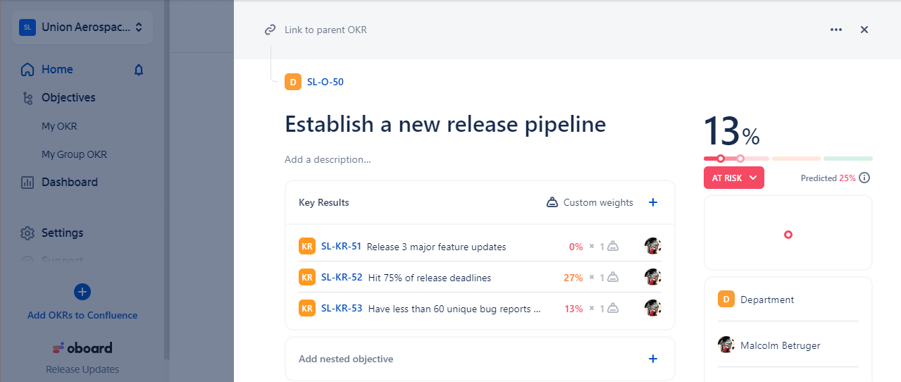This screenshot has width=901, height=382.
Task: Click the Department level field
Action: click(x=788, y=300)
